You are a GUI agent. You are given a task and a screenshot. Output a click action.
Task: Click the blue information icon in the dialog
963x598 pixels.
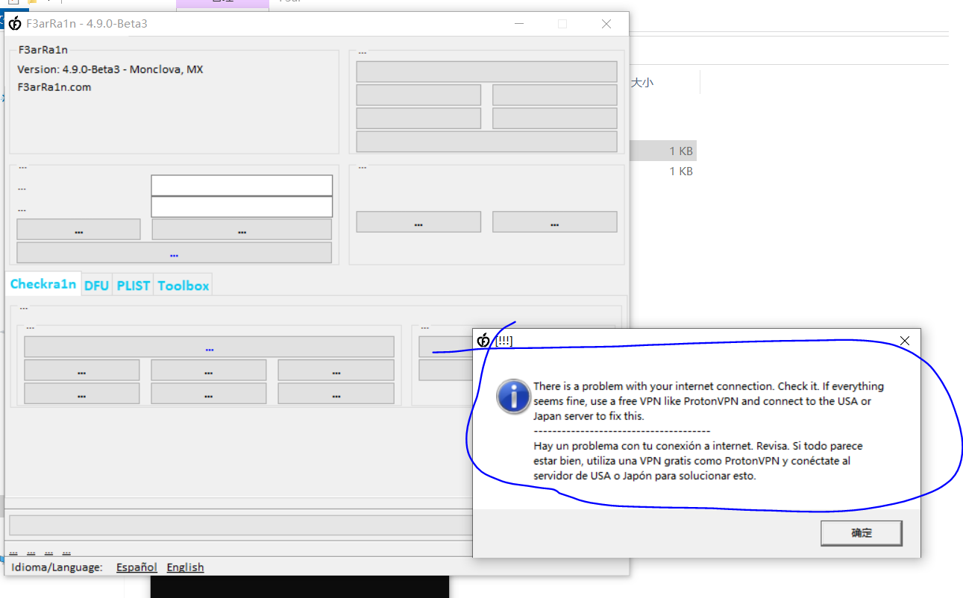513,397
